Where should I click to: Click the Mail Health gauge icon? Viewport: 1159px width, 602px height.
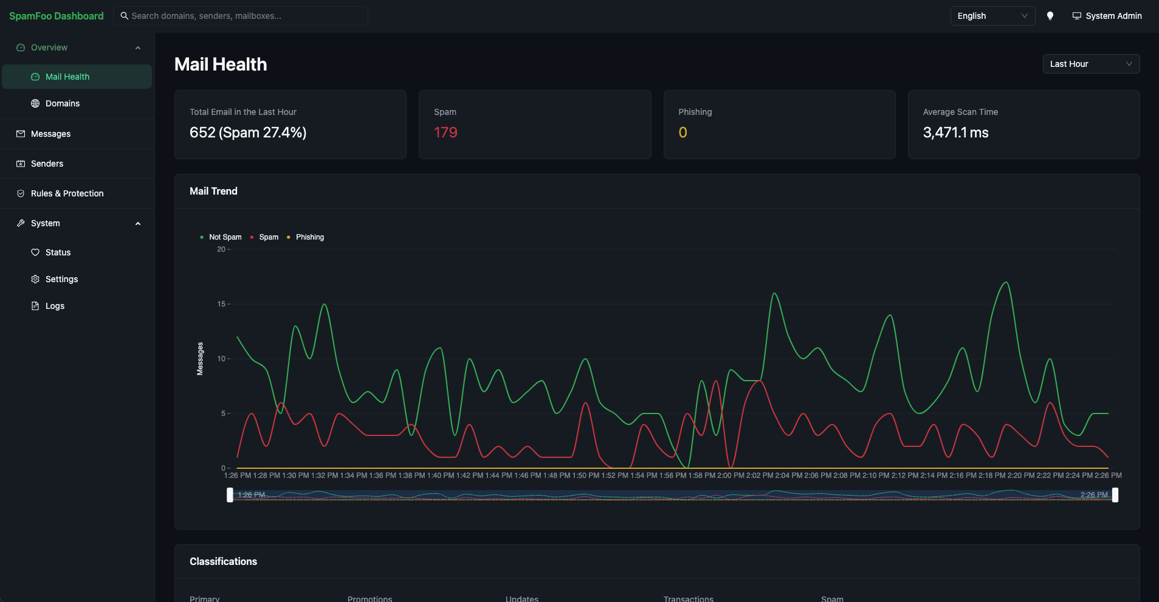click(35, 77)
